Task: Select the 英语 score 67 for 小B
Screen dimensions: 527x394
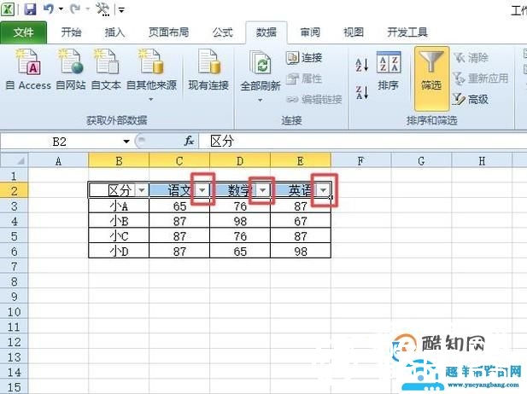Action: [301, 221]
